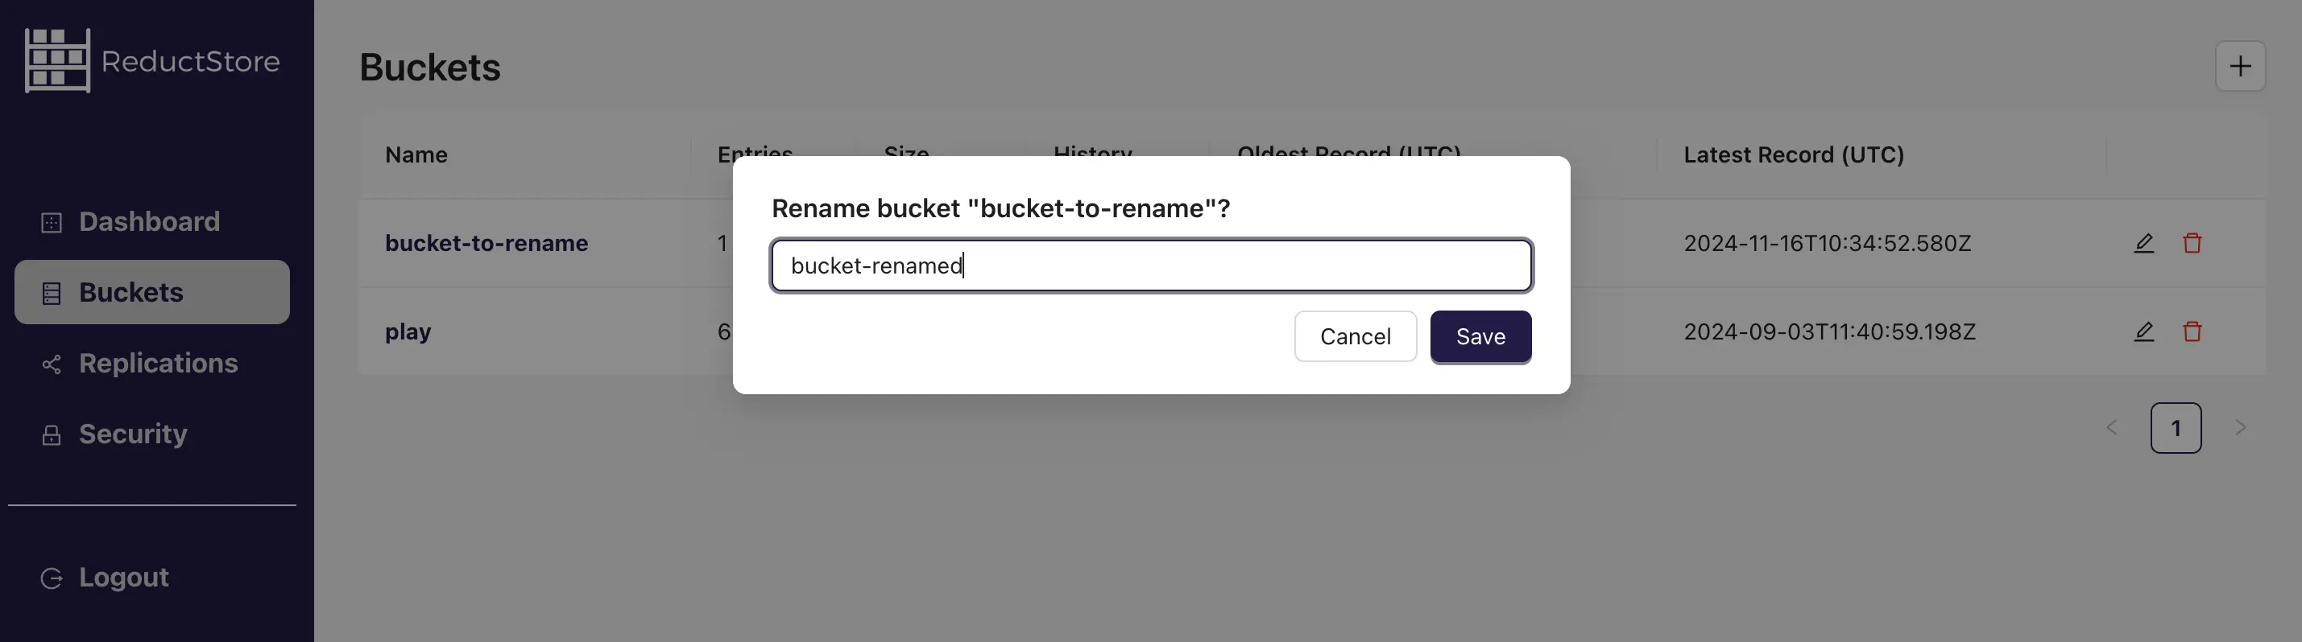Save the new bucket name
Image resolution: width=2302 pixels, height=642 pixels.
1480,336
